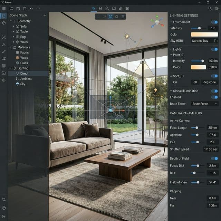This screenshot has height=221, width=221.
Task: Undo the last action in main toolbar
Action: click(x=31, y=8)
